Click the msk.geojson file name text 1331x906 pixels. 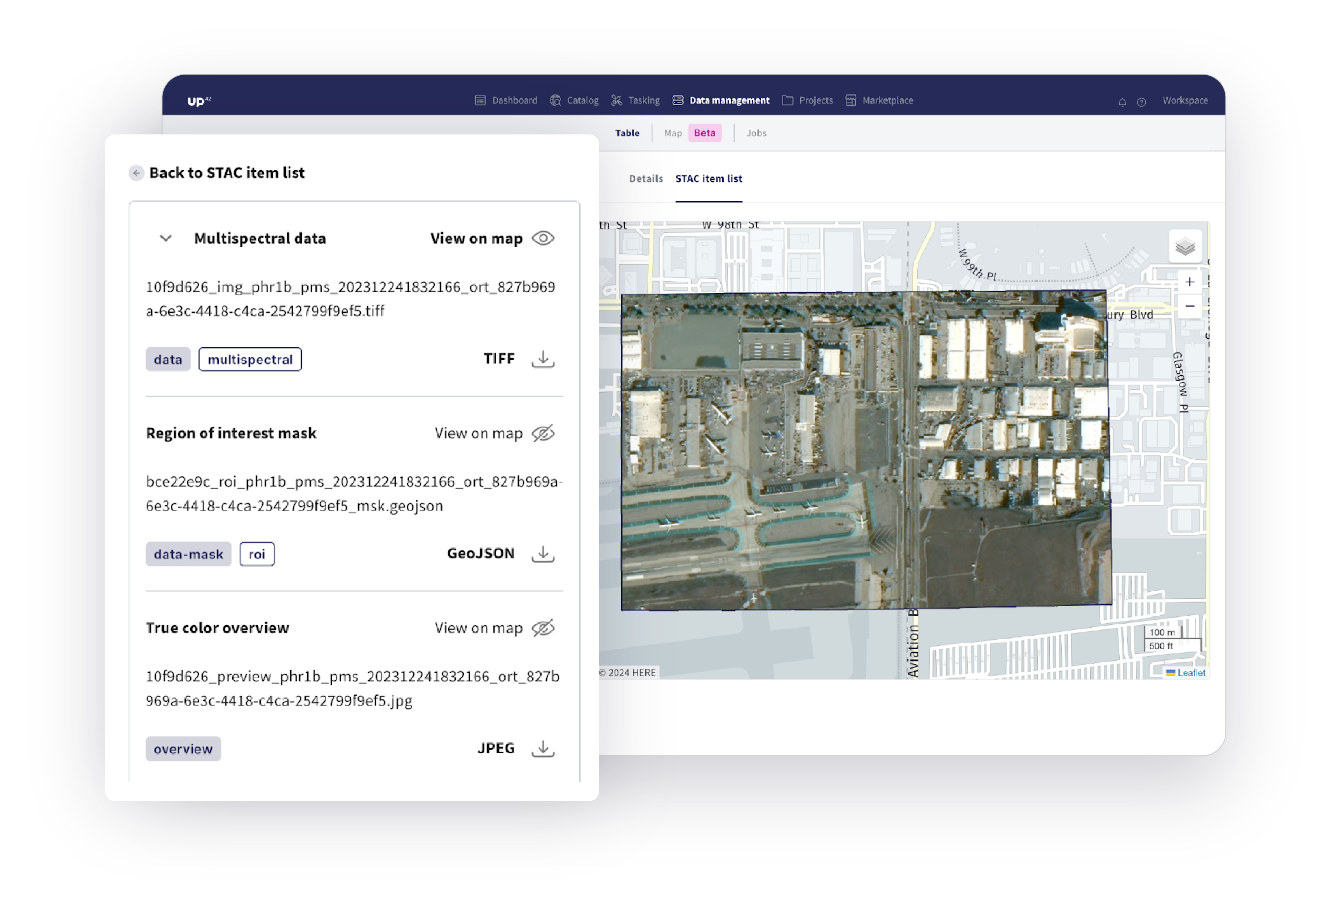pos(354,494)
